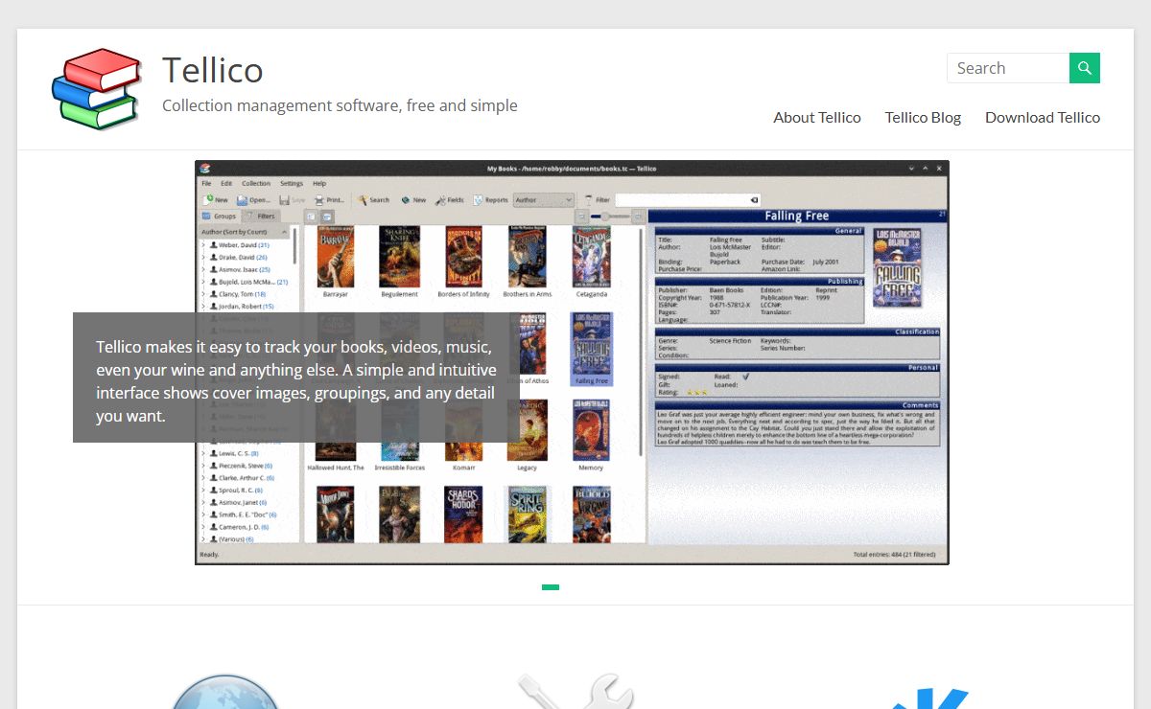Expand the Weber, David author group
The width and height of the screenshot is (1151, 709).
203,245
